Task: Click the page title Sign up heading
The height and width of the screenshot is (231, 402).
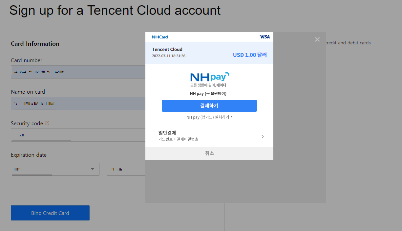Action: point(115,11)
